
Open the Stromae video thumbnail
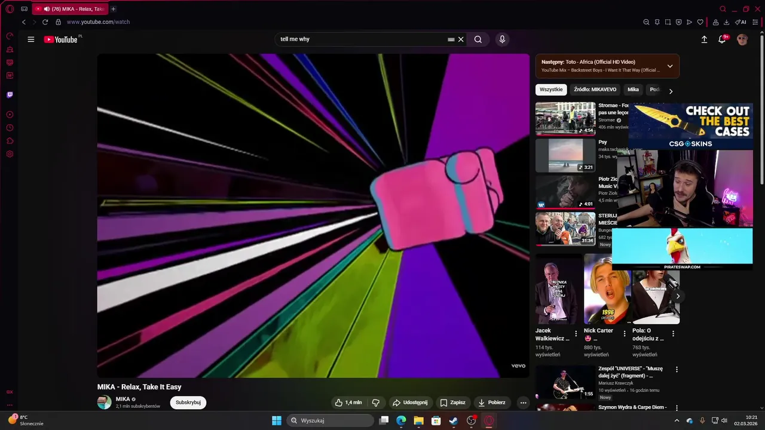click(565, 118)
